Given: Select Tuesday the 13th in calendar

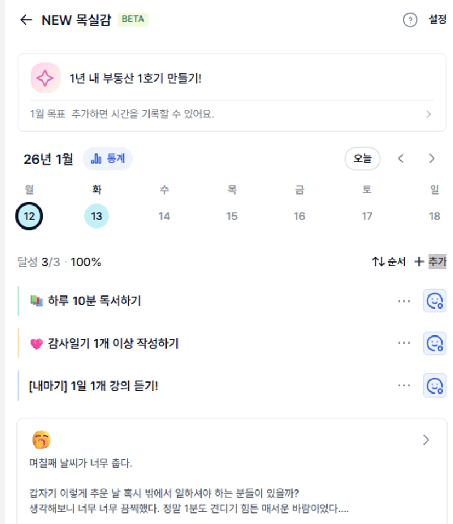Looking at the screenshot, I should coord(96,216).
